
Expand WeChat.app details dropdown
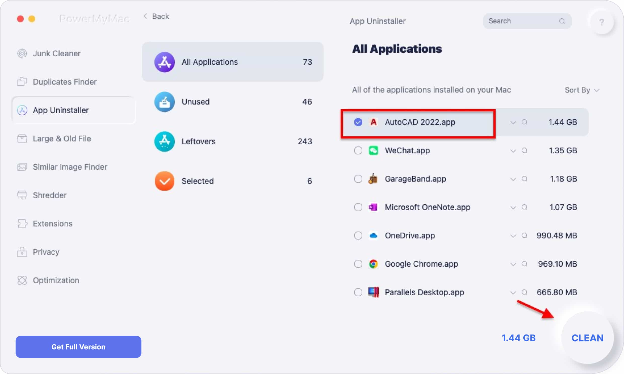[x=513, y=151]
